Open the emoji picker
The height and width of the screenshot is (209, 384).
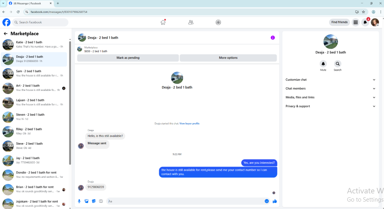click(x=267, y=201)
